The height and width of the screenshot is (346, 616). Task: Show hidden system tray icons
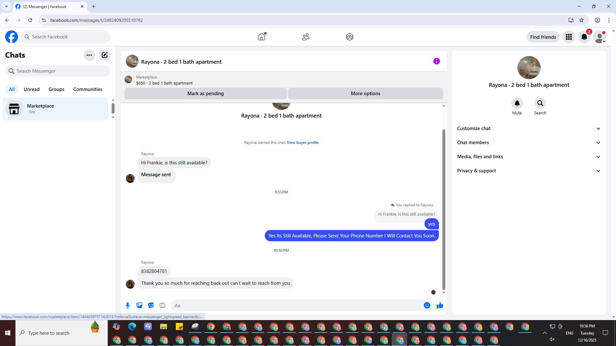(545, 333)
